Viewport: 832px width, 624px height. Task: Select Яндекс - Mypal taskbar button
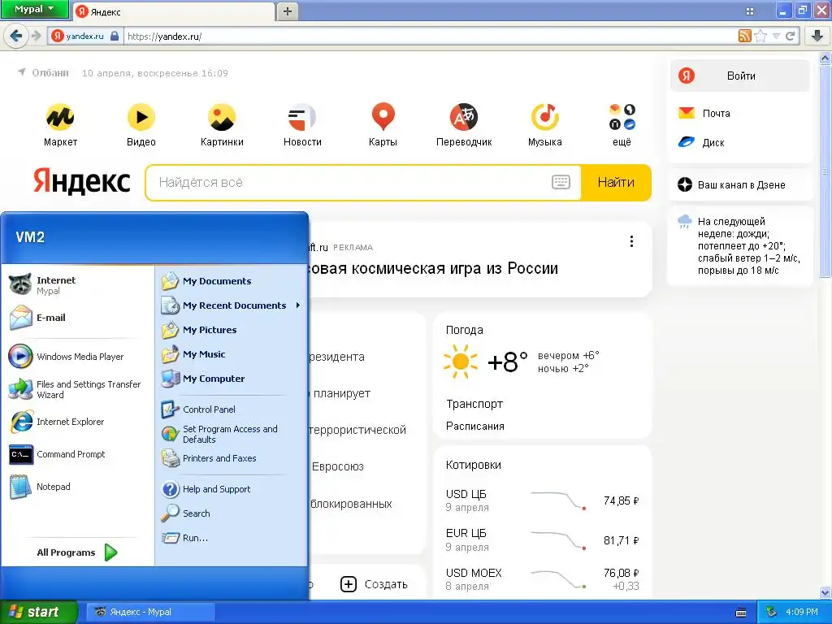click(150, 612)
